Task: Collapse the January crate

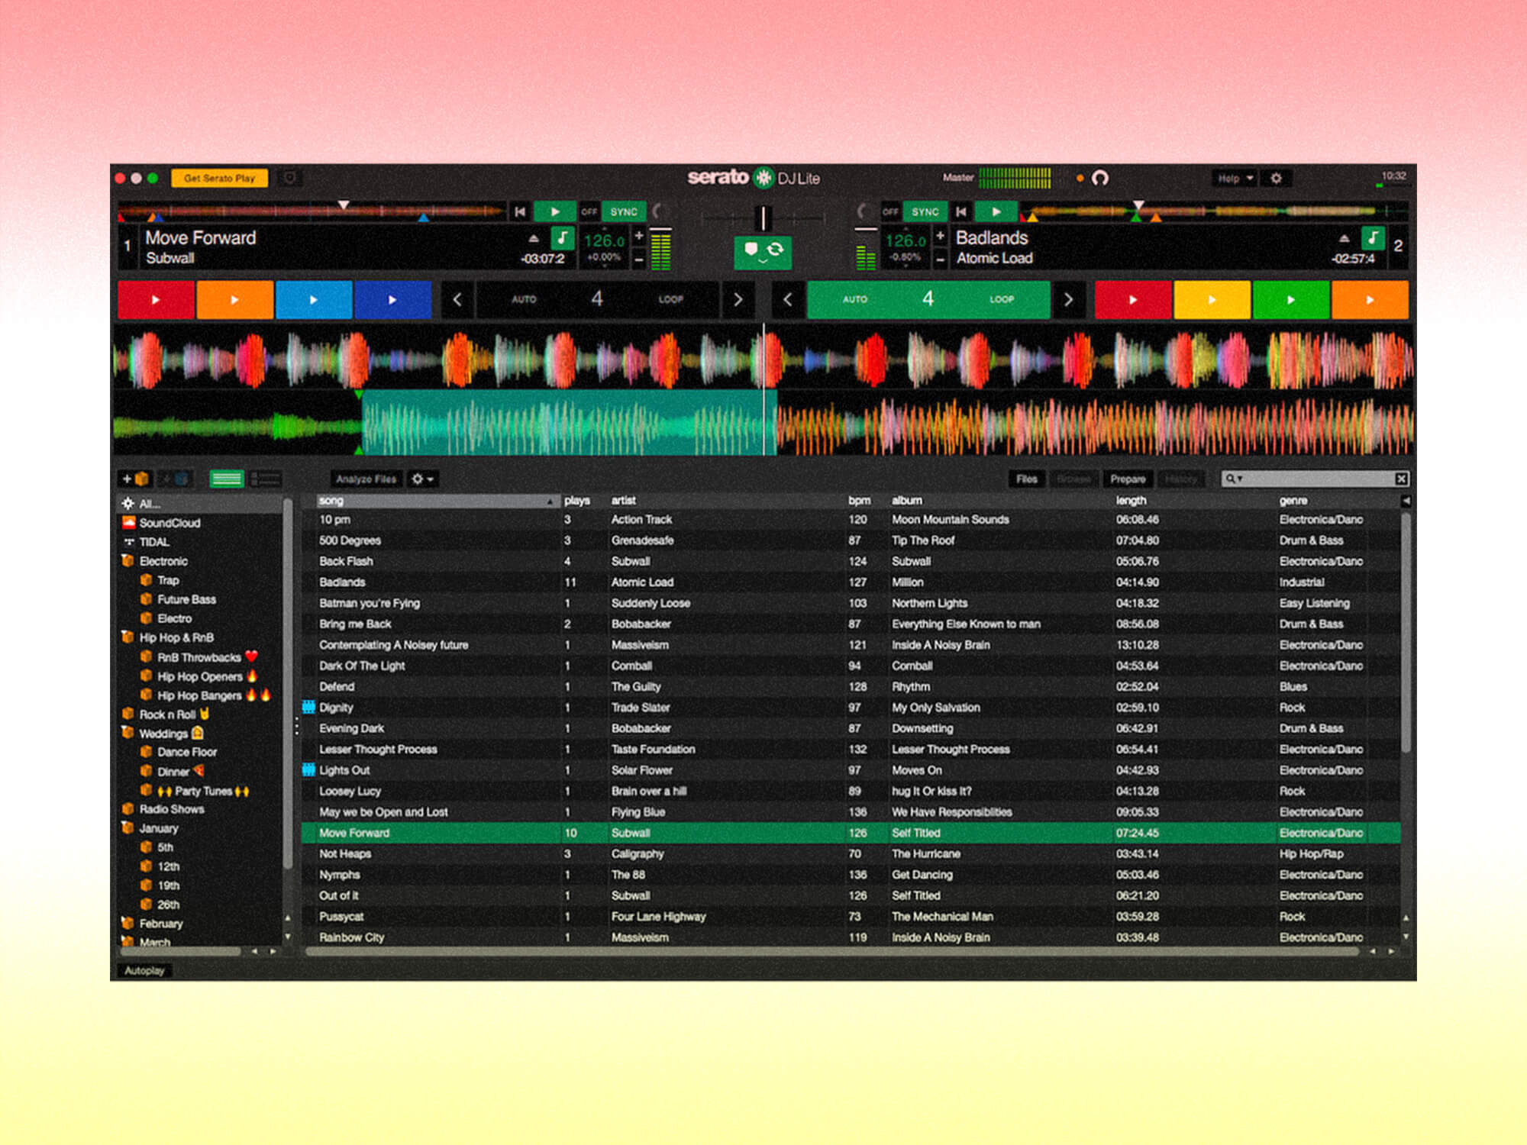Action: tap(128, 828)
